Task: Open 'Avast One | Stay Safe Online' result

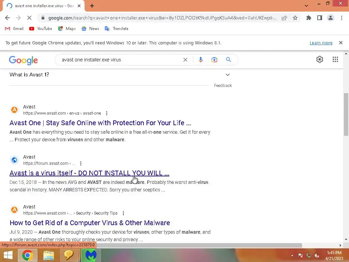Action: pos(101,123)
